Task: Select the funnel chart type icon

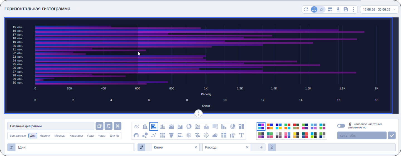Action: click(x=171, y=135)
